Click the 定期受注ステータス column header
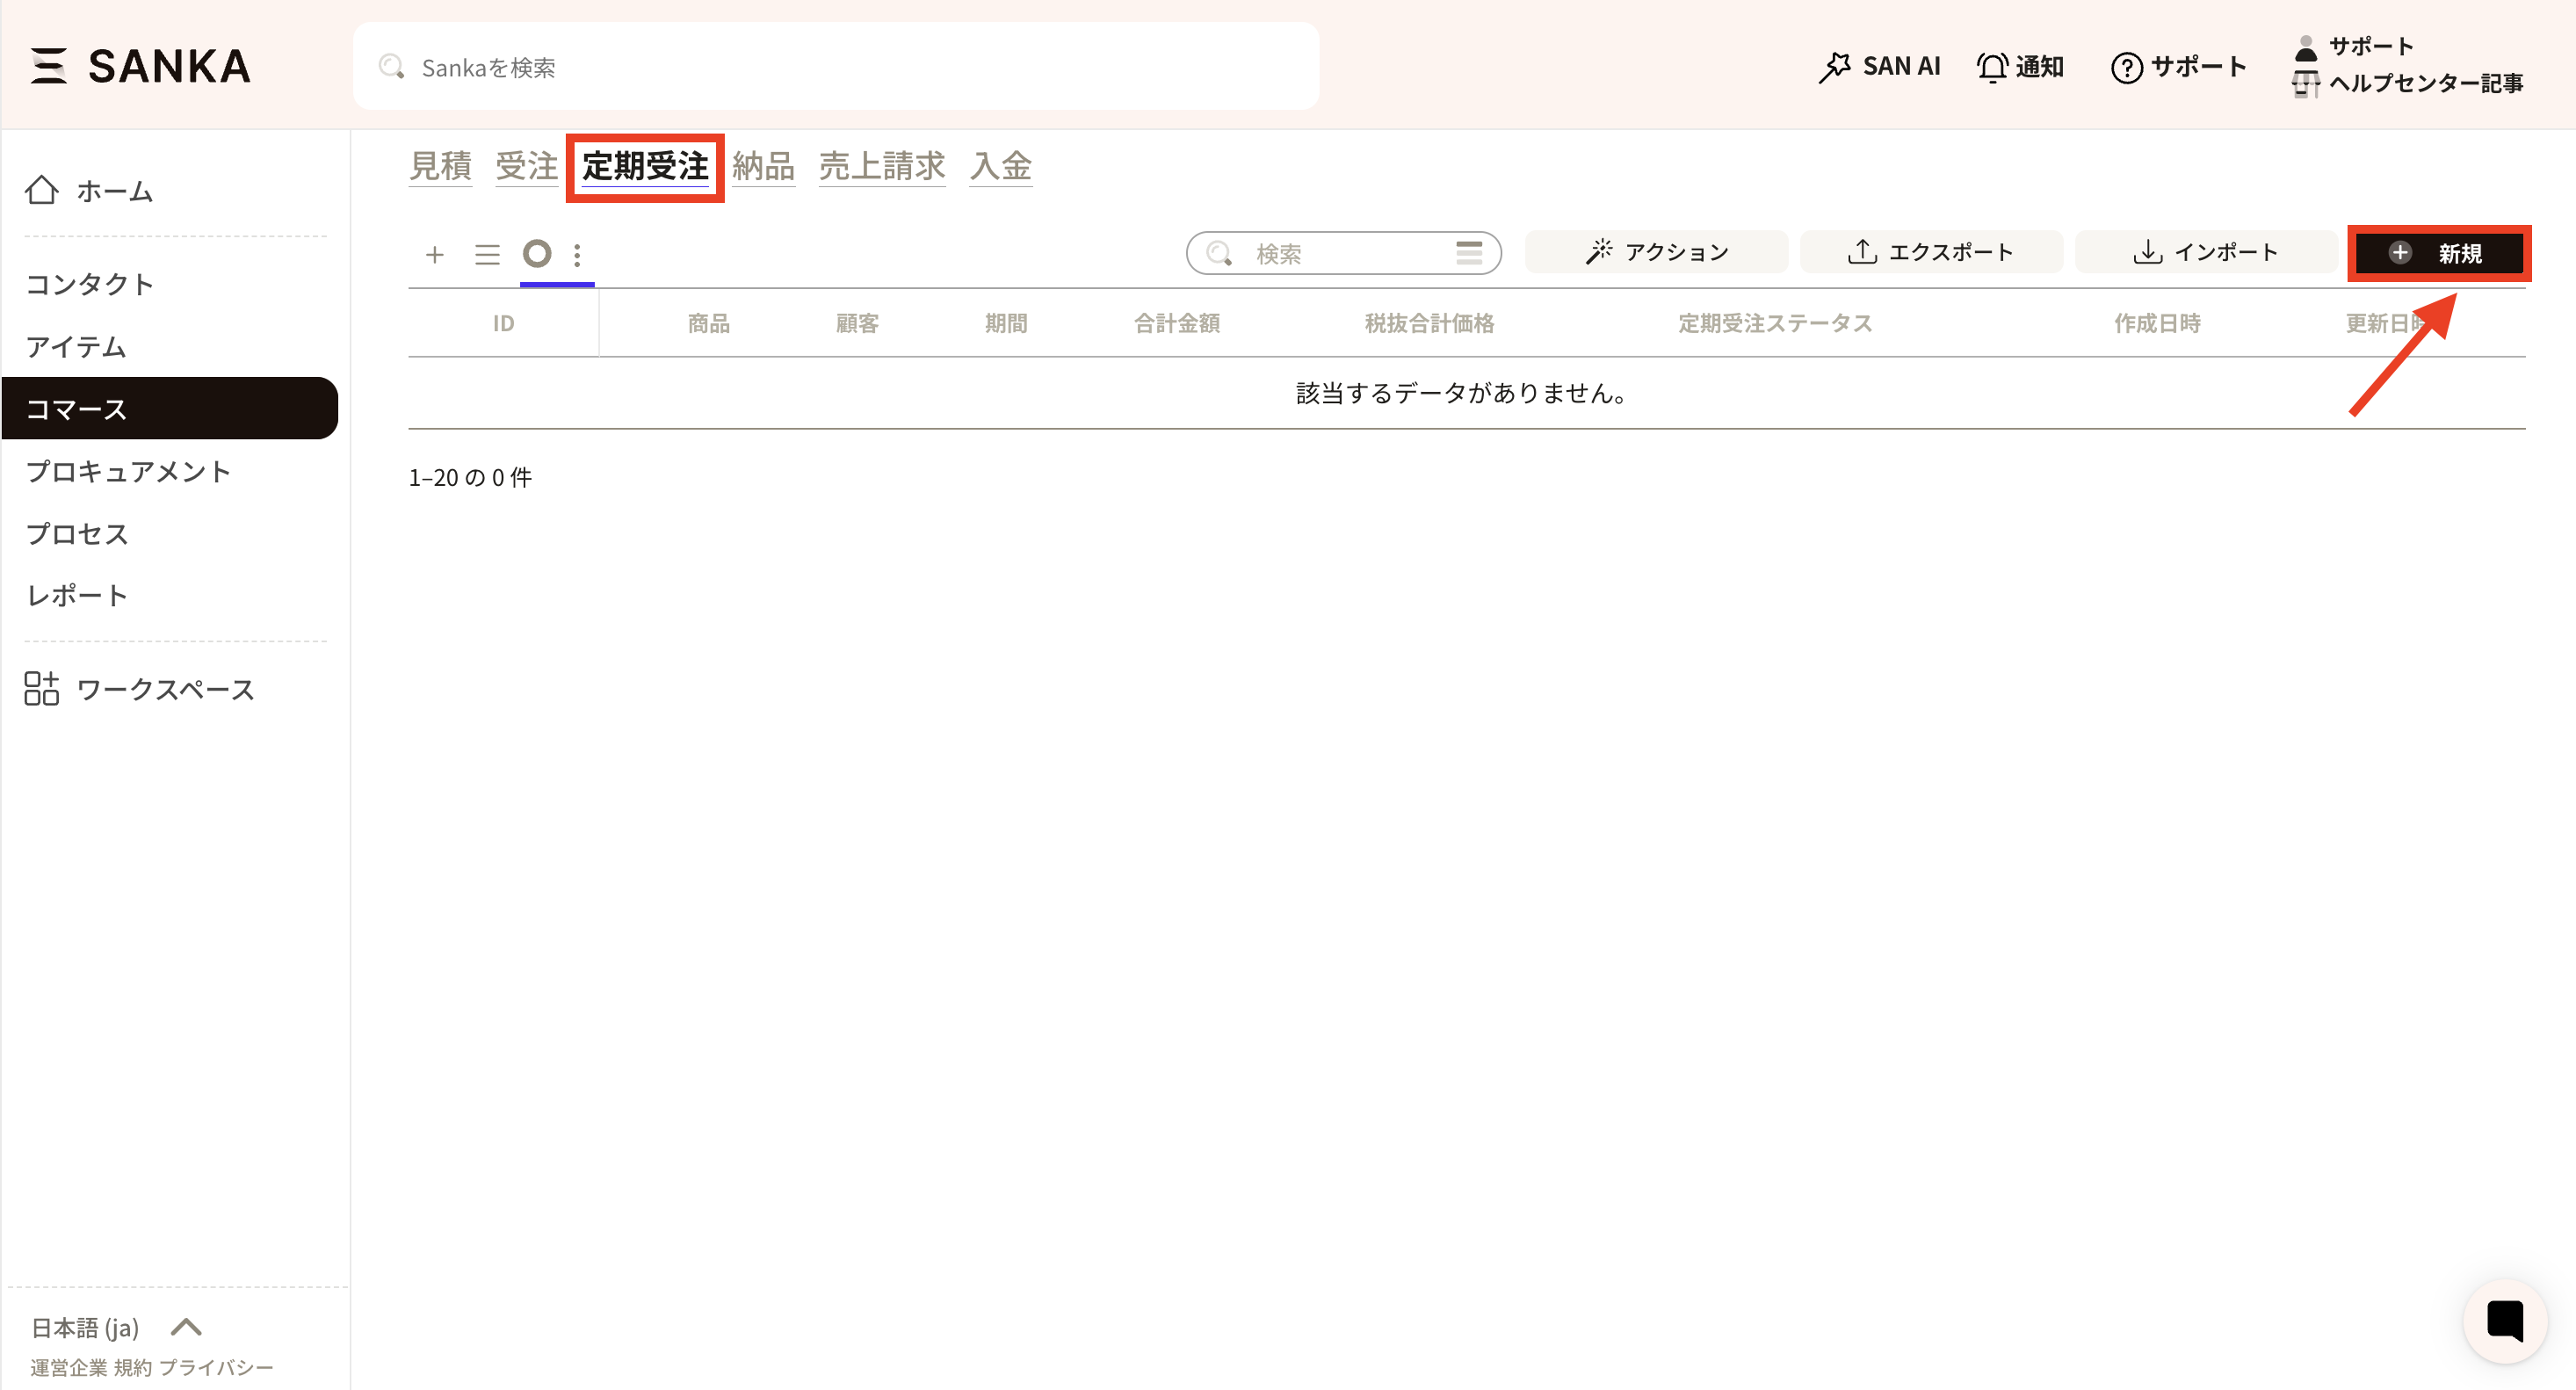Viewport: 2576px width, 1390px height. tap(1775, 323)
